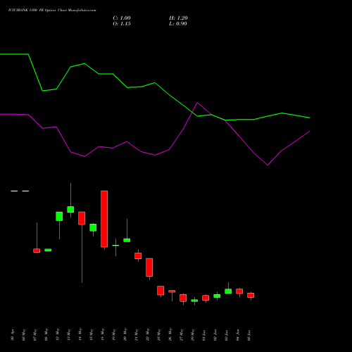Click the '07 May' date label

coord(35,335)
